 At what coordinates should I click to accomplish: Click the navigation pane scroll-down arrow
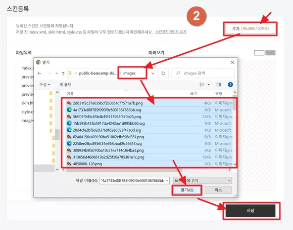[57, 169]
